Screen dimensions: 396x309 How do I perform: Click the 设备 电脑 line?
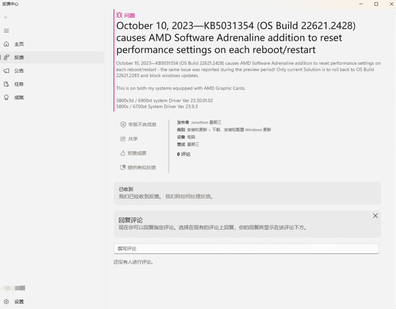[x=186, y=137]
